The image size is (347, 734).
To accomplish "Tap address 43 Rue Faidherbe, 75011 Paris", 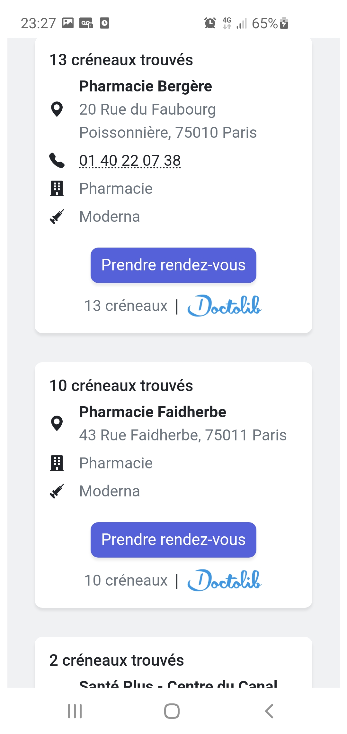I will tap(183, 435).
